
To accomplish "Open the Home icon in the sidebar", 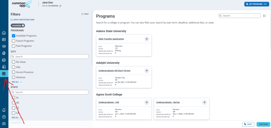I will click(x=4, y=33).
